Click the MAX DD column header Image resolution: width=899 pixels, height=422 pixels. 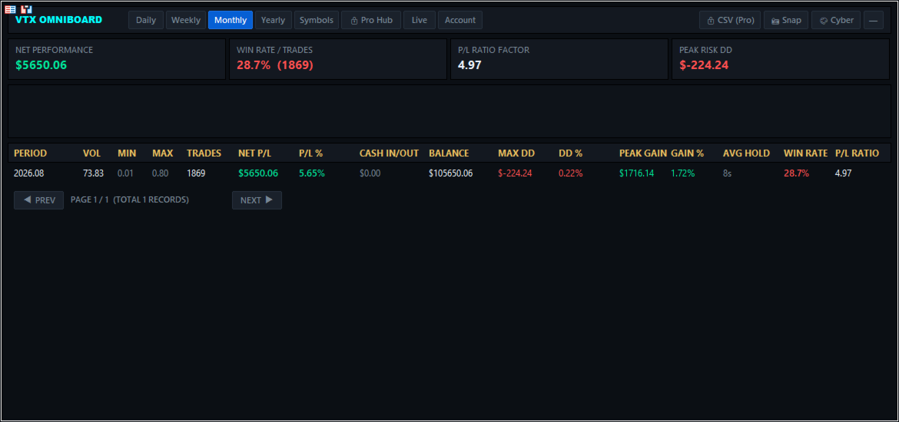(x=516, y=153)
